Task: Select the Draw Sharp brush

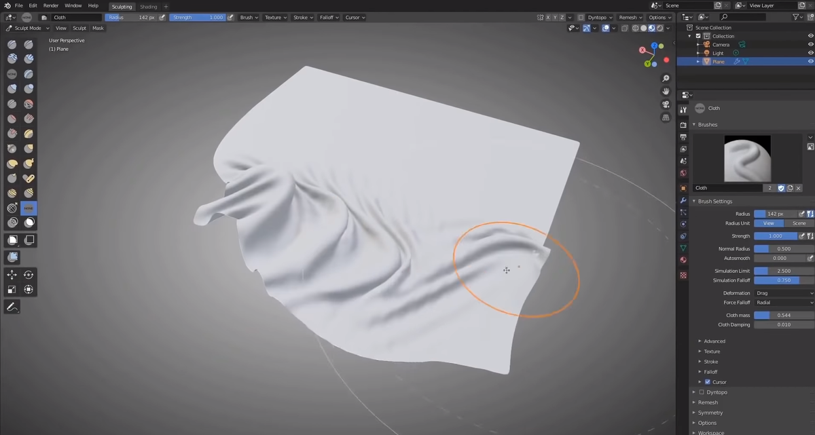Action: 29,45
